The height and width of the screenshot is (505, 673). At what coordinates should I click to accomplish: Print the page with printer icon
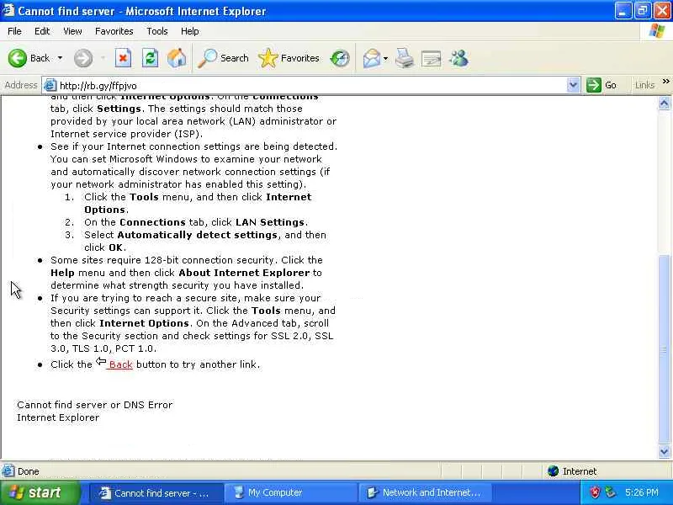pos(405,58)
